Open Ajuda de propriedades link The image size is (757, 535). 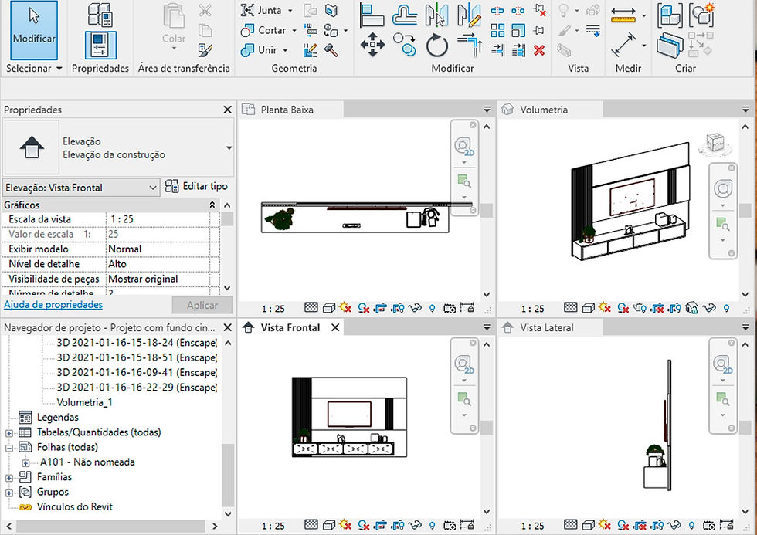53,304
